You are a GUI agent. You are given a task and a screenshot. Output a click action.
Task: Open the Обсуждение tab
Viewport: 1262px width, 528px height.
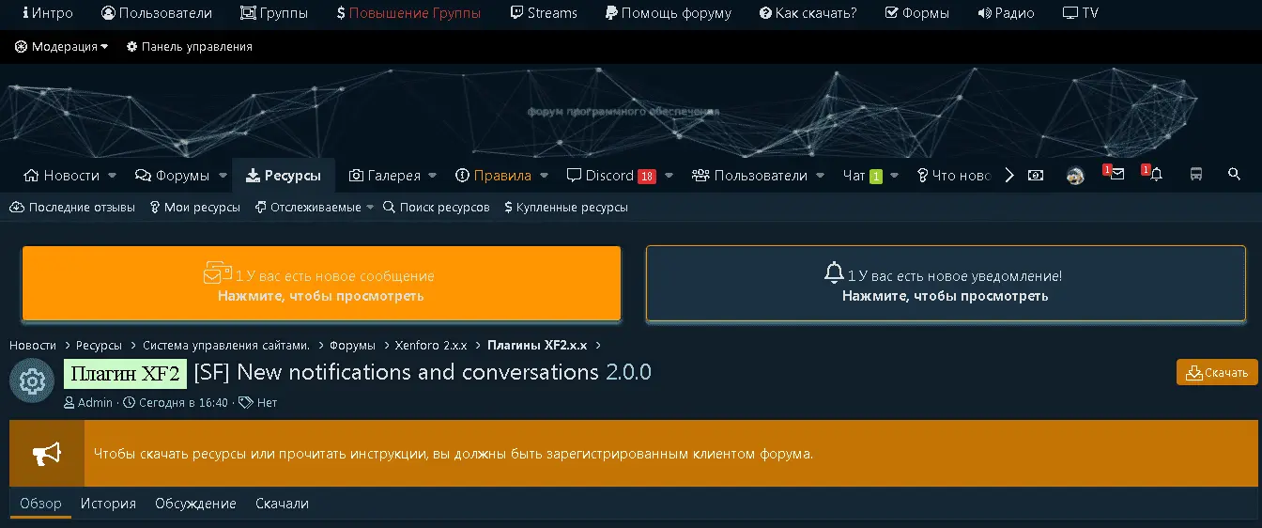(x=195, y=504)
